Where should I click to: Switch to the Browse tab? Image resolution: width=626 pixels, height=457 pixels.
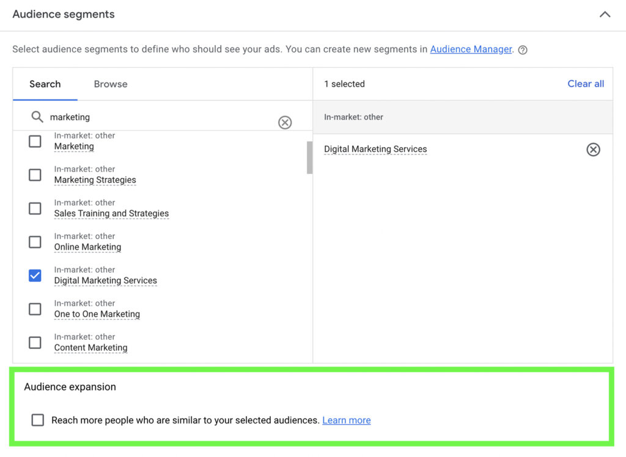(x=110, y=84)
